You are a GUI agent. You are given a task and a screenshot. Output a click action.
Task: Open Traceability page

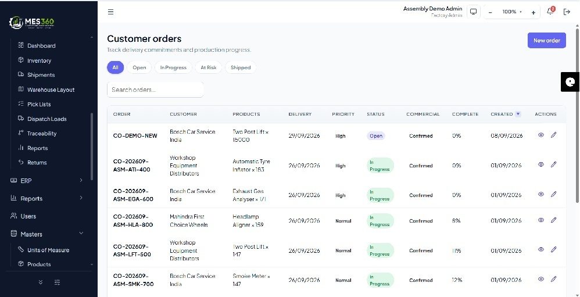pos(42,134)
